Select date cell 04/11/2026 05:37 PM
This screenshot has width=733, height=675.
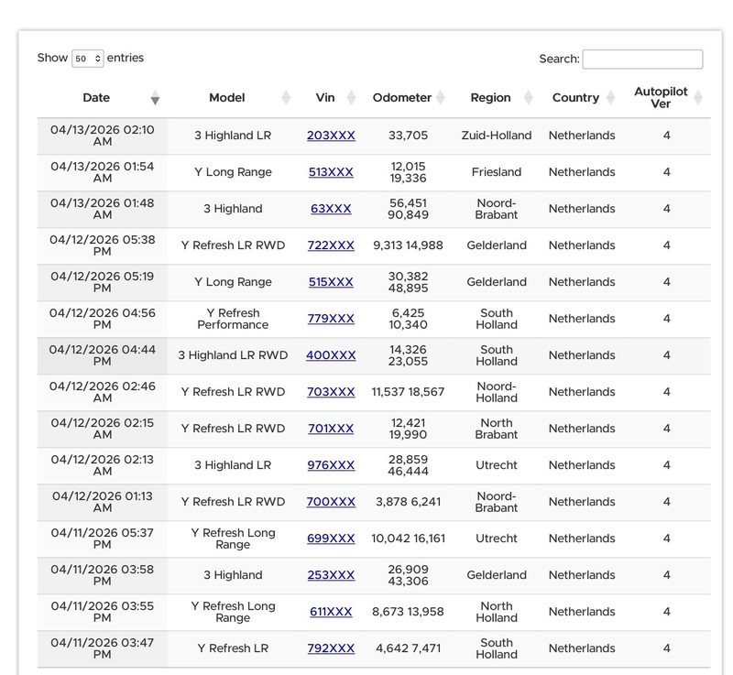click(x=103, y=539)
